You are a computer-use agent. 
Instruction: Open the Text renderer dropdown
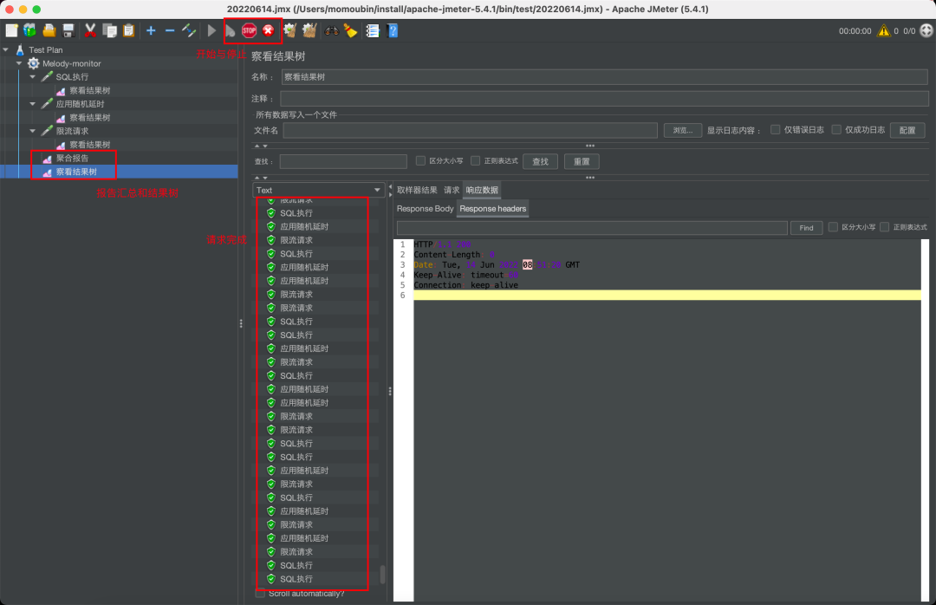coord(319,190)
